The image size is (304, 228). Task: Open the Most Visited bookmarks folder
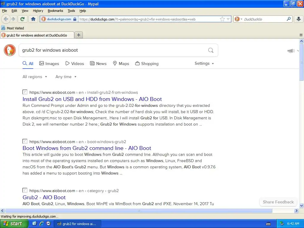(x=13, y=28)
